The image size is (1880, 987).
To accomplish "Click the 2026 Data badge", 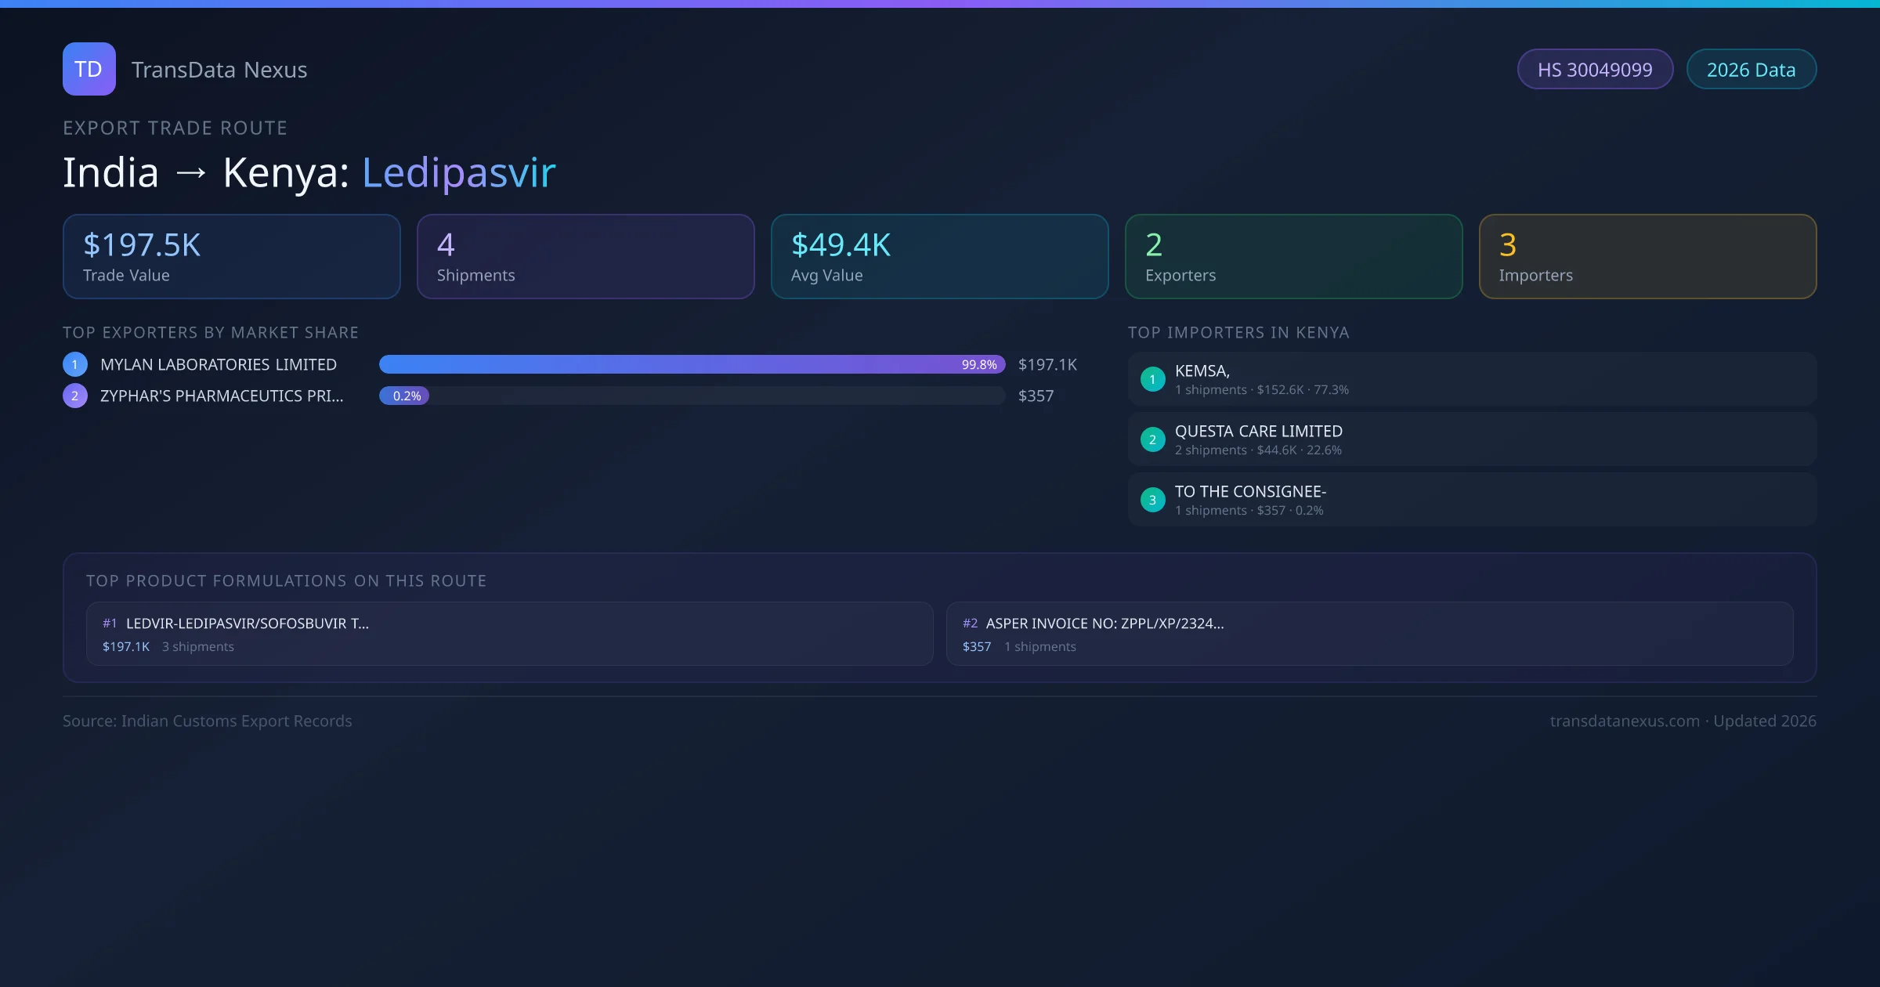I will 1750,70.
